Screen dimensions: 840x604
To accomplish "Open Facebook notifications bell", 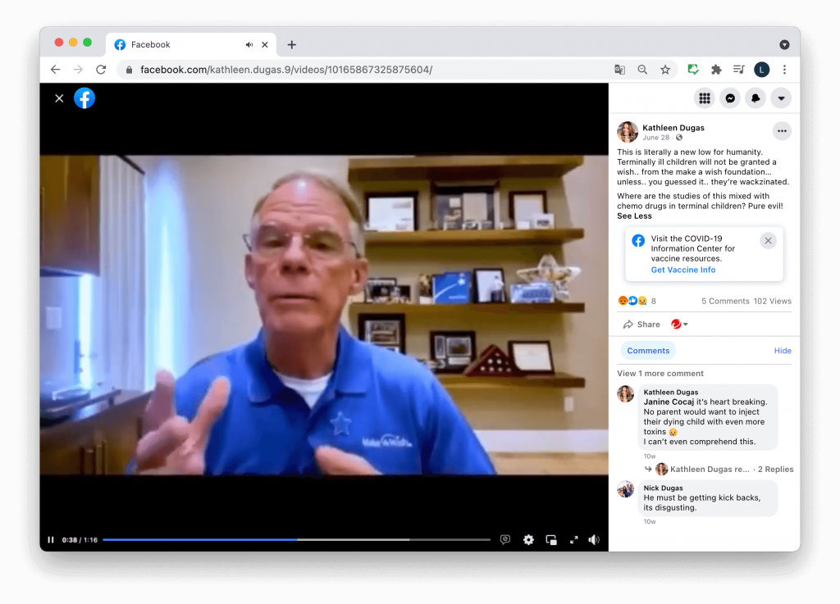I will (x=756, y=98).
